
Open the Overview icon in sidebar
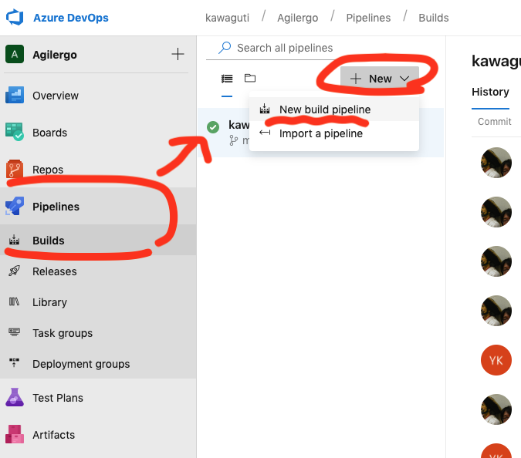[15, 96]
